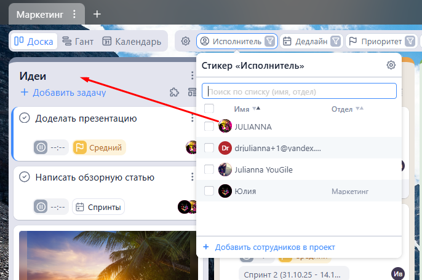Screen dimensions: 422x280
Task: Click the JULIANNA name in list
Action: pos(253,127)
